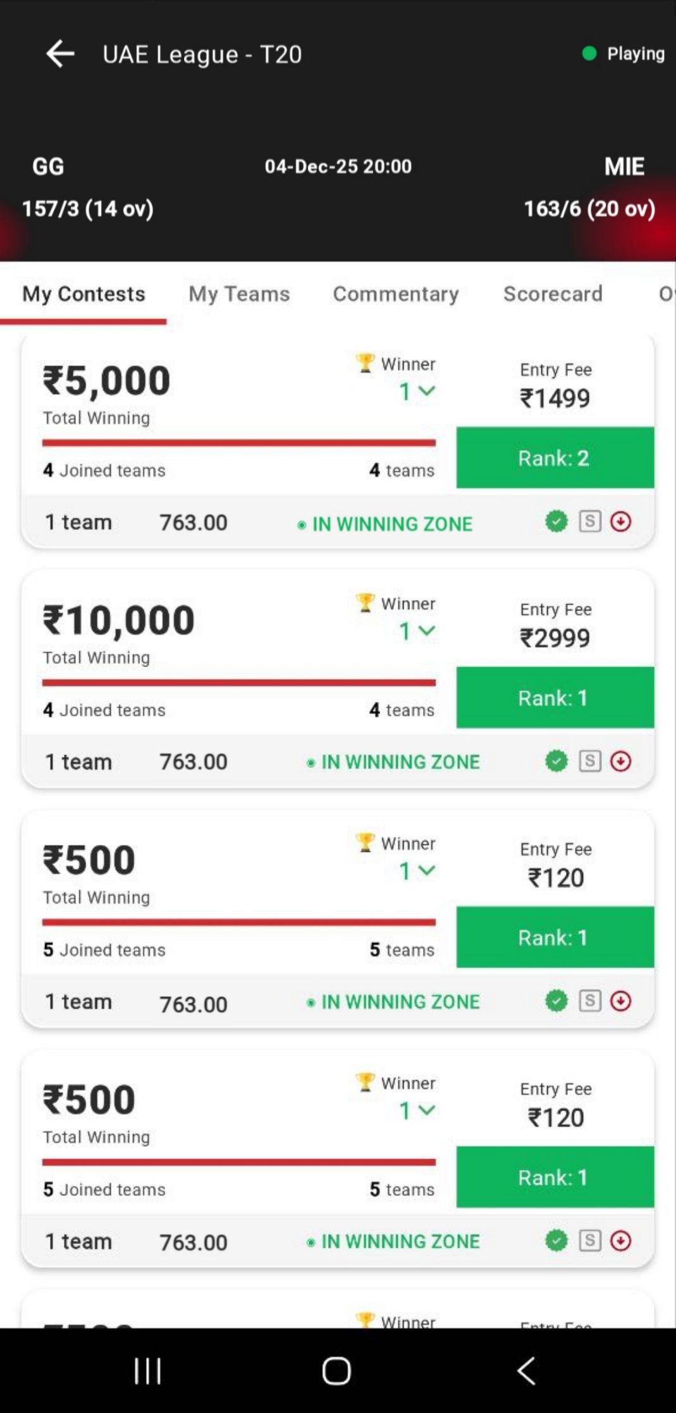
Task: Tap green verified badge in ₹10,000 contest
Action: (556, 761)
